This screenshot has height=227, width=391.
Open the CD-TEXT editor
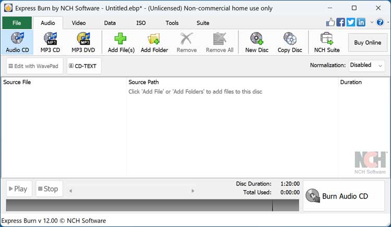coord(84,66)
